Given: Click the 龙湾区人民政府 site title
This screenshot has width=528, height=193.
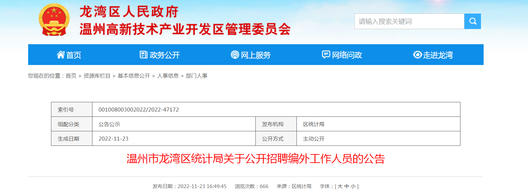Looking at the screenshot, I should pos(129,12).
